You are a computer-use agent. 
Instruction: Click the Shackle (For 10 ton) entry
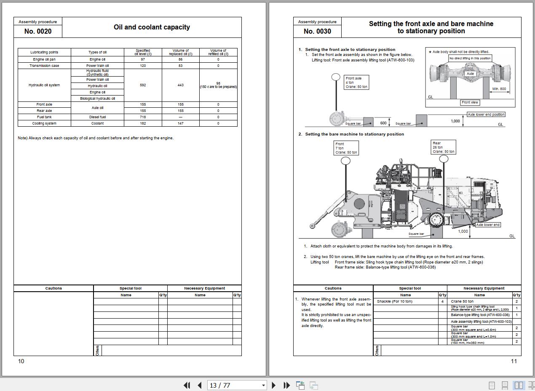(395, 301)
